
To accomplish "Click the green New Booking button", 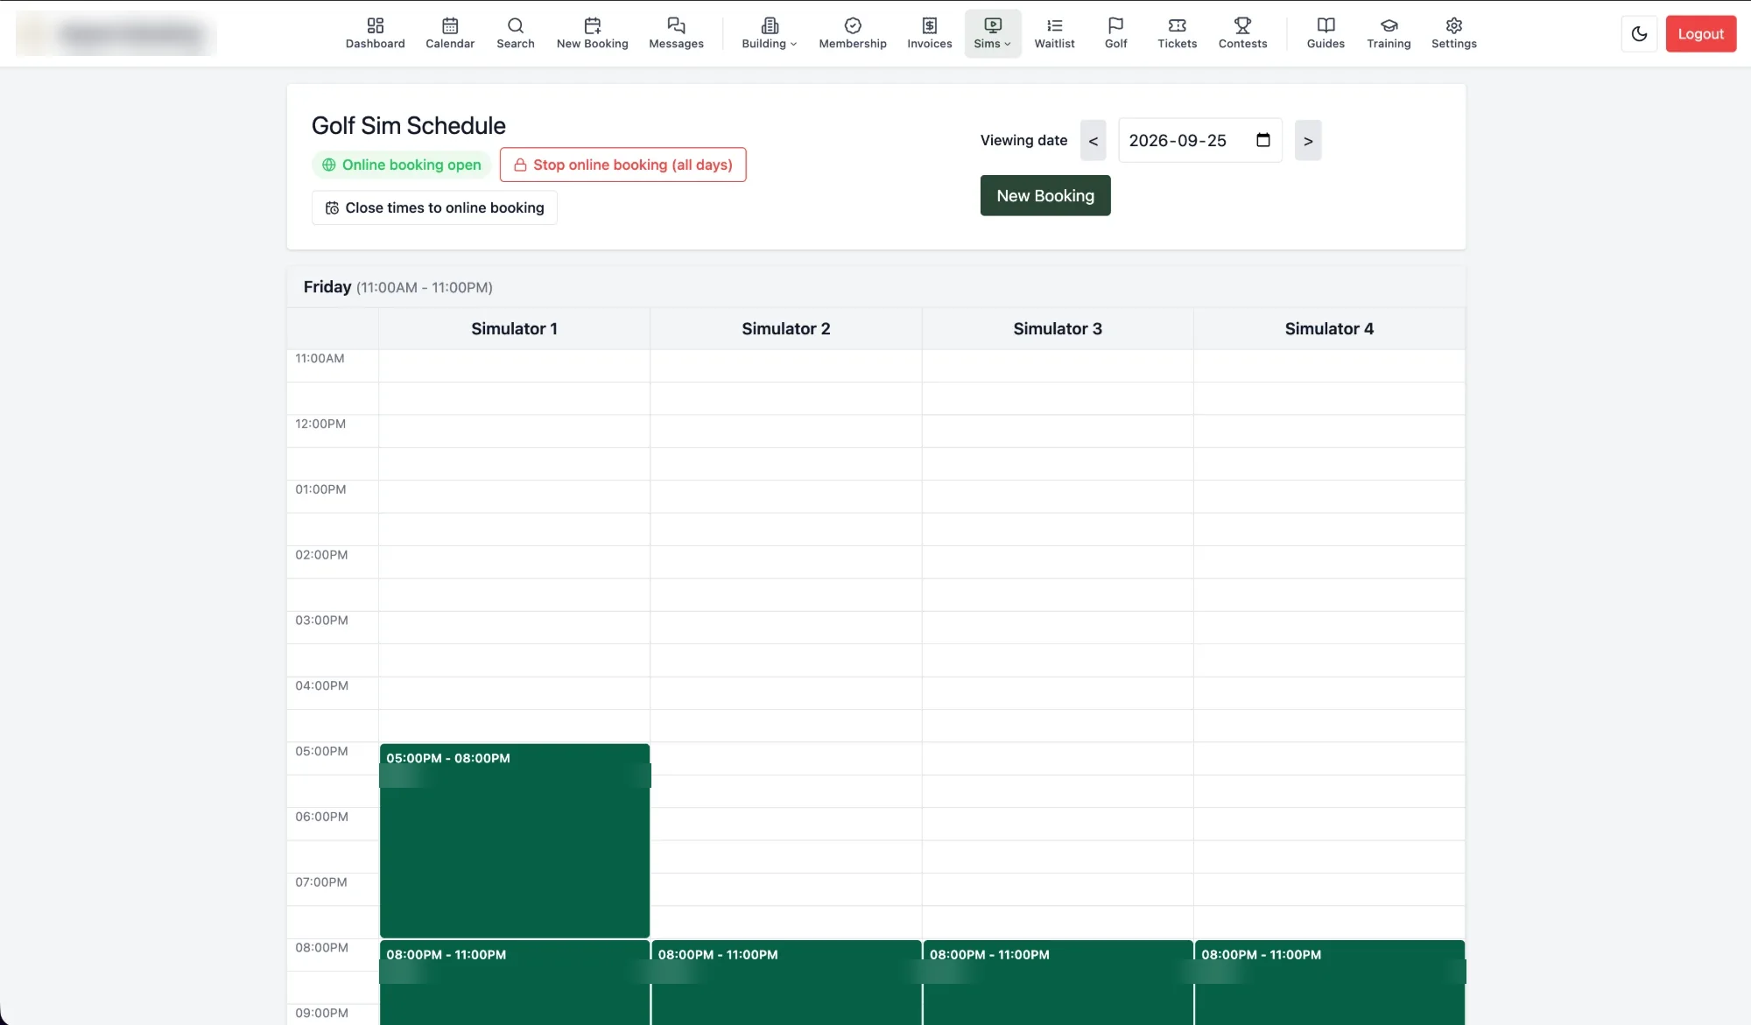I will [x=1044, y=195].
